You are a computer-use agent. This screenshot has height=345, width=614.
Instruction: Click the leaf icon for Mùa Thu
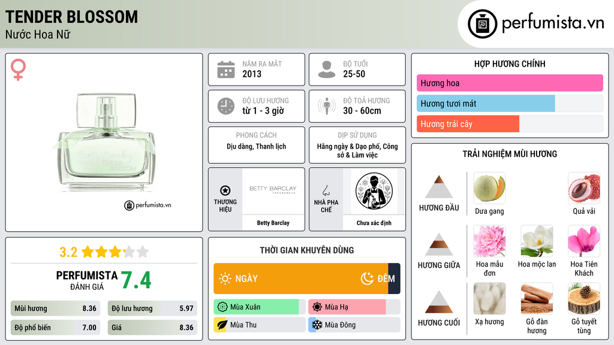[x=222, y=325]
